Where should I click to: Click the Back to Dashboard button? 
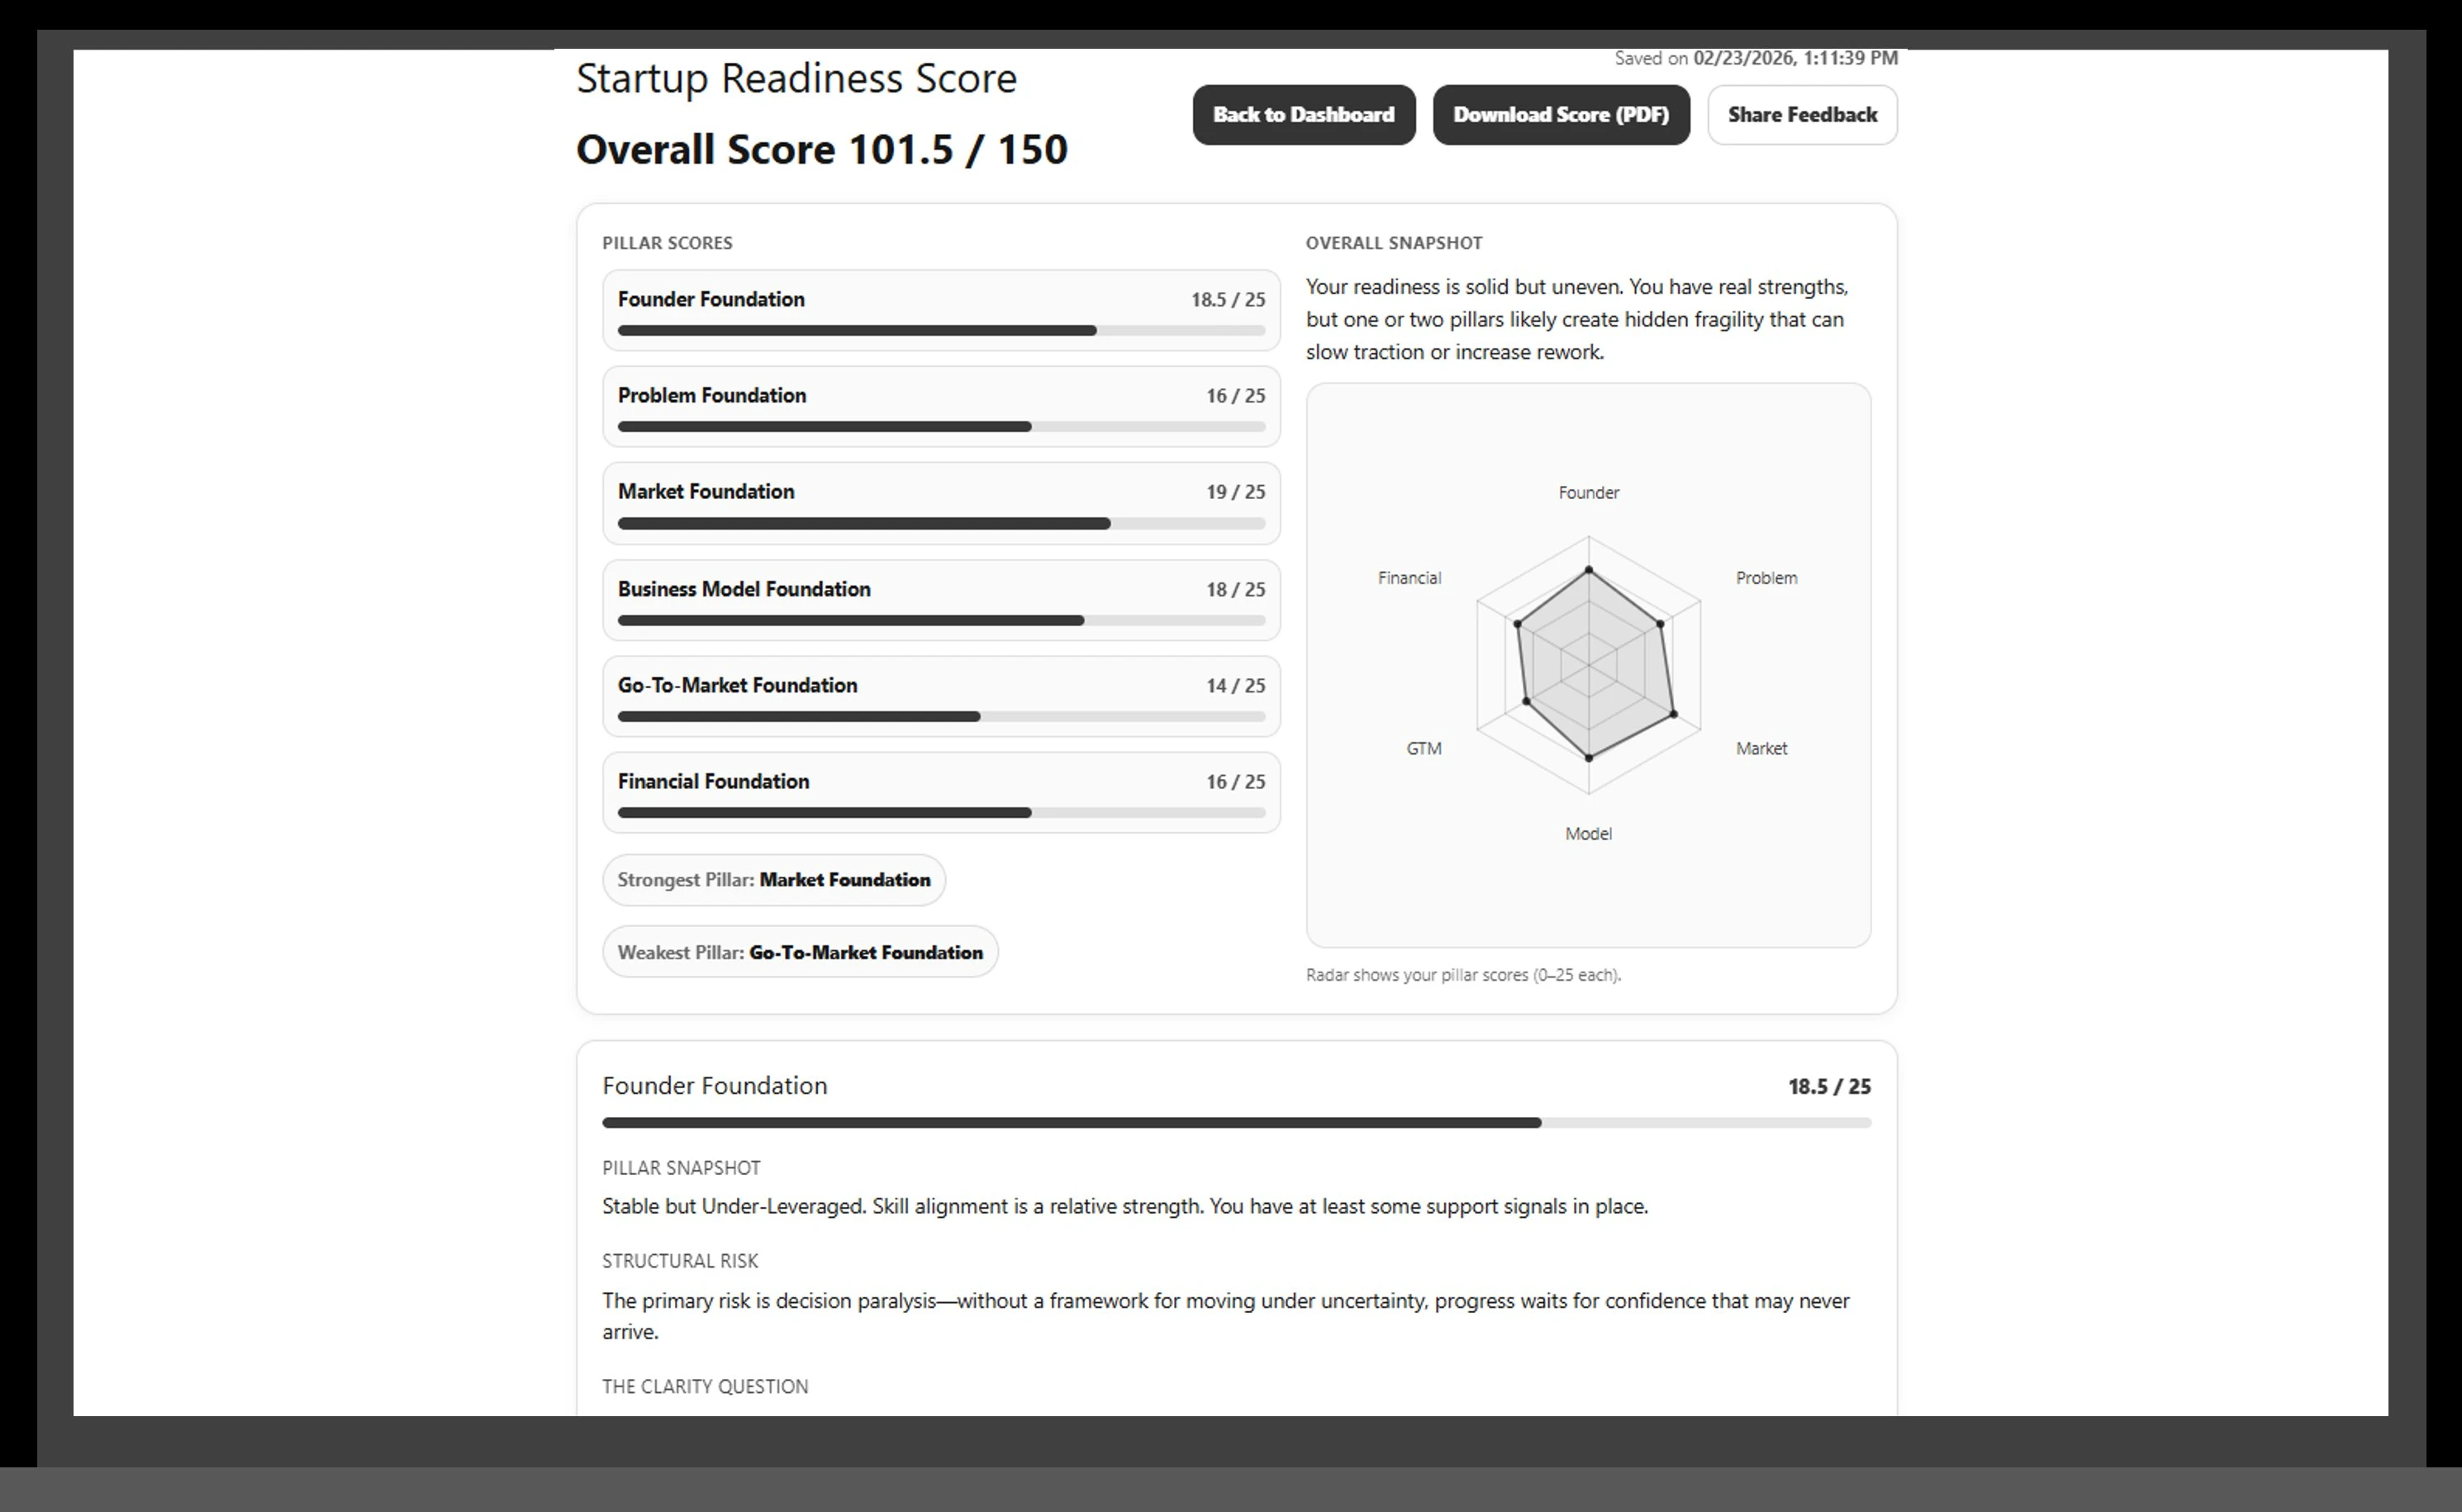tap(1303, 115)
